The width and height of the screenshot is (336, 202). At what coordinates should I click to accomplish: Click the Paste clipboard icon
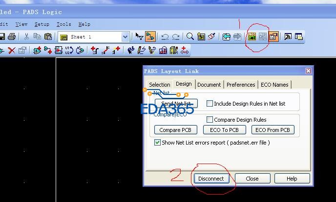tap(48, 37)
